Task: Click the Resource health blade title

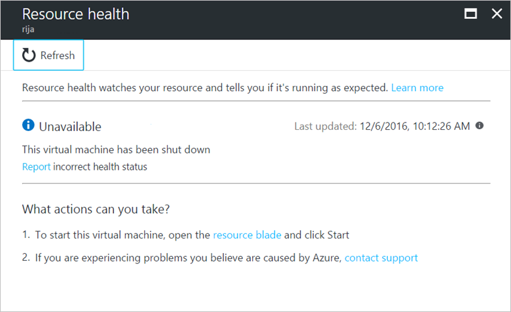Action: coord(75,14)
